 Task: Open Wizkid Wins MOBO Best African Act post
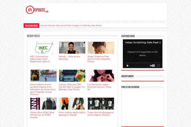pyautogui.click(x=42, y=115)
